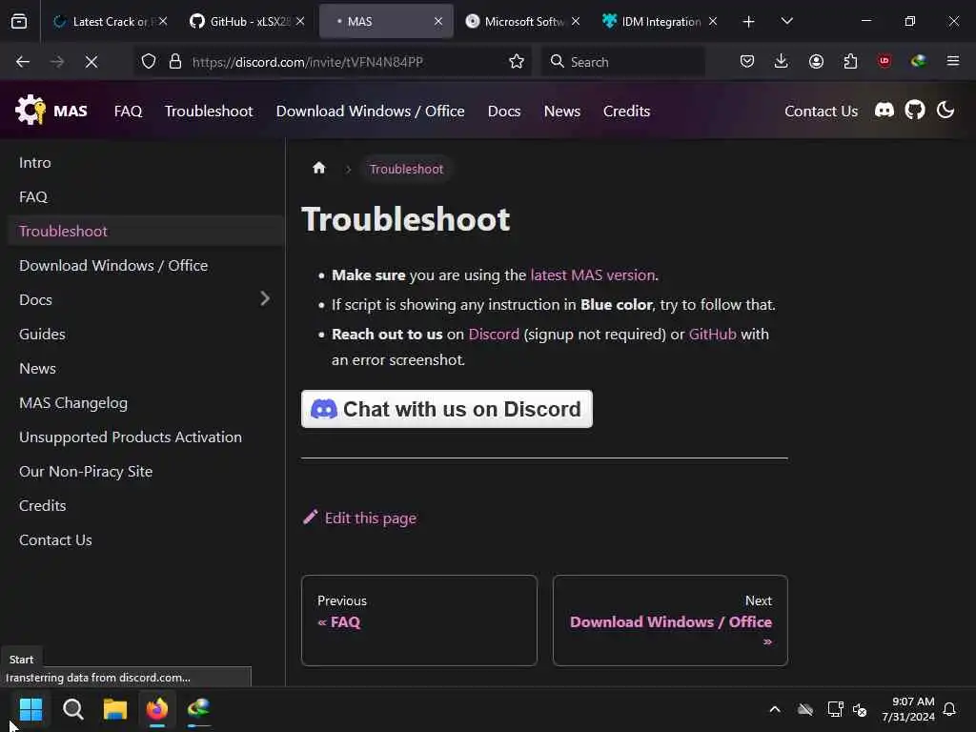The image size is (976, 732).
Task: Bookmark this page with star icon
Action: 516,62
